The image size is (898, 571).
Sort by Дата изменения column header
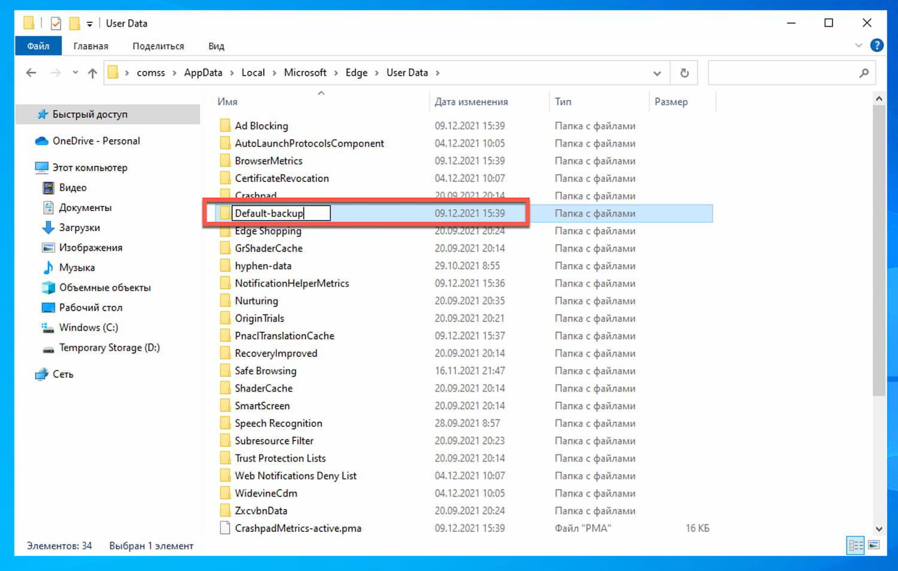471,102
